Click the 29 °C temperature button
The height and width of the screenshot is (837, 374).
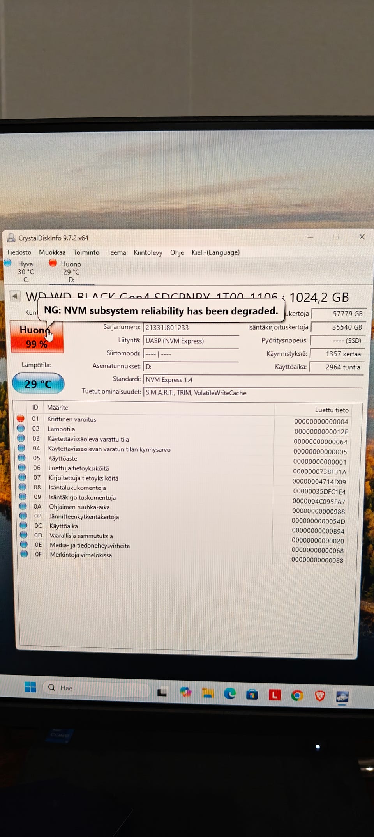point(38,384)
